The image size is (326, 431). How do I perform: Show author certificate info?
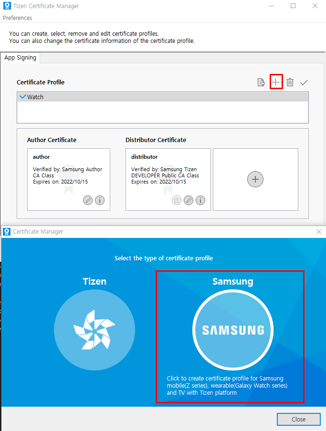click(x=100, y=200)
